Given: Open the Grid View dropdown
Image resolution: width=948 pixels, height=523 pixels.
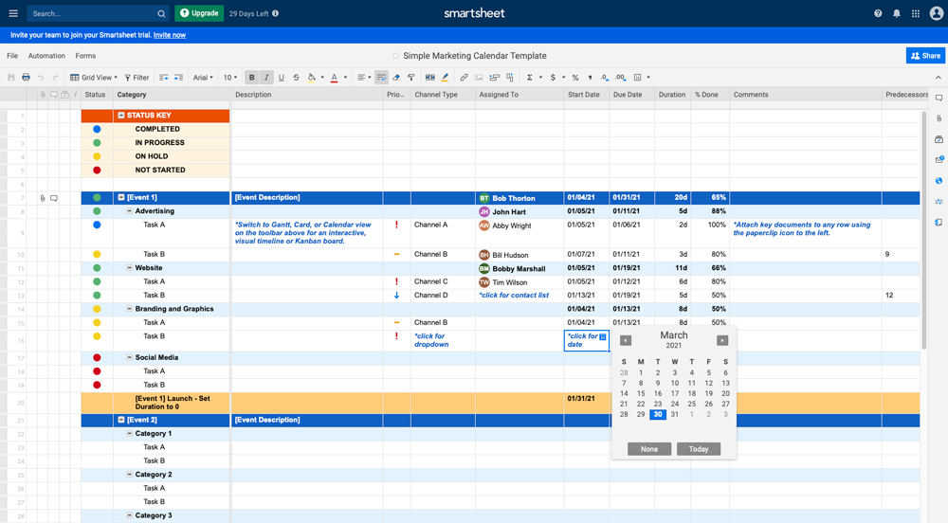Looking at the screenshot, I should coord(94,78).
